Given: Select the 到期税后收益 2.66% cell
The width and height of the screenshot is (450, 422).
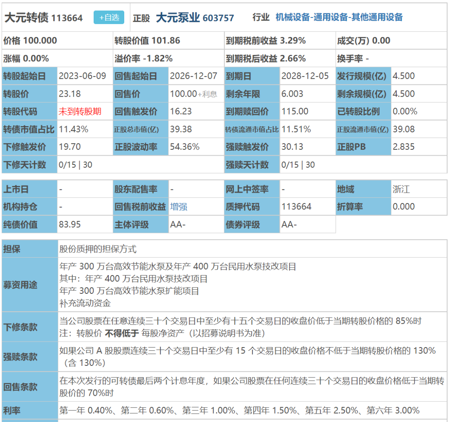Looking at the screenshot, I should (x=280, y=59).
